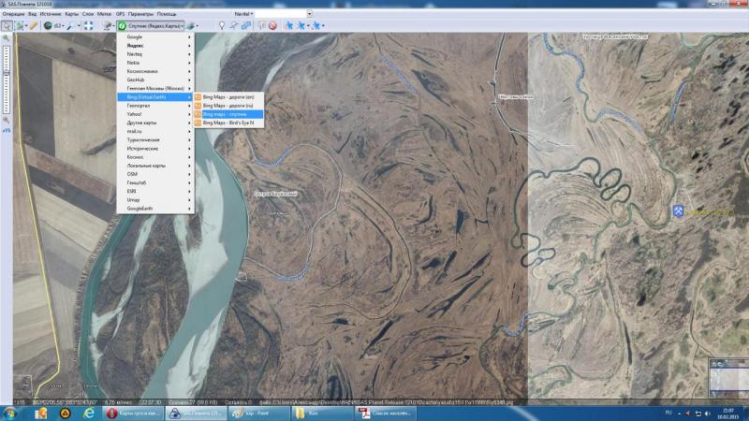The height and width of the screenshot is (421, 749).
Task: Select Bing Maps - Bird's Eye N
Action: point(228,123)
